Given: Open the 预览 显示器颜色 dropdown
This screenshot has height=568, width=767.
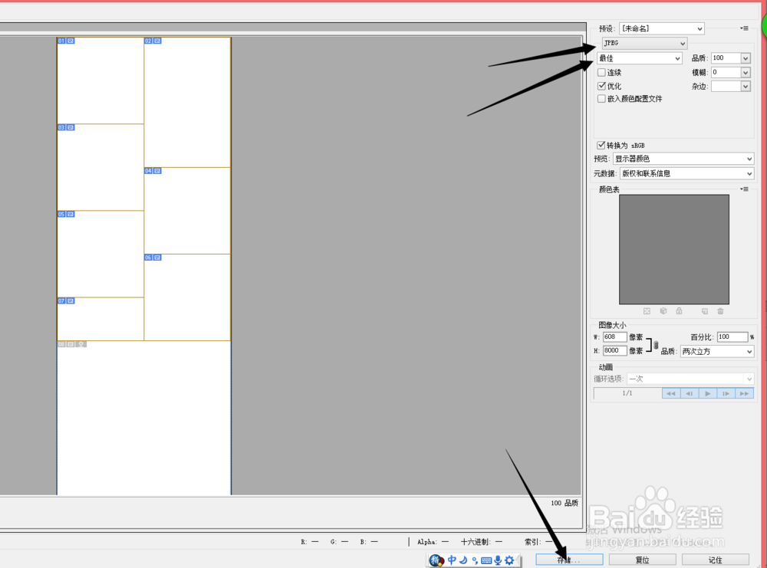Looking at the screenshot, I should 683,159.
